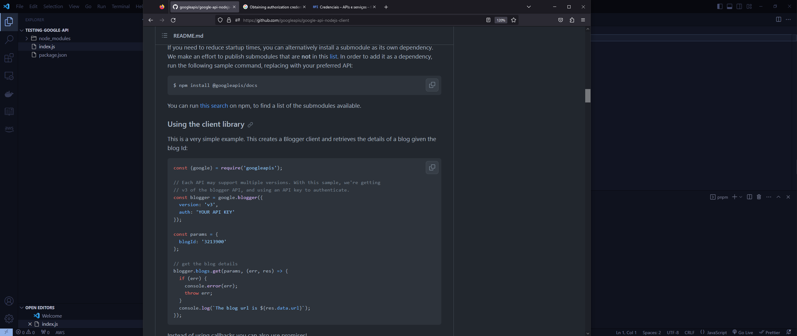Follow the 'this search' npm link
The height and width of the screenshot is (336, 797).
pyautogui.click(x=214, y=106)
